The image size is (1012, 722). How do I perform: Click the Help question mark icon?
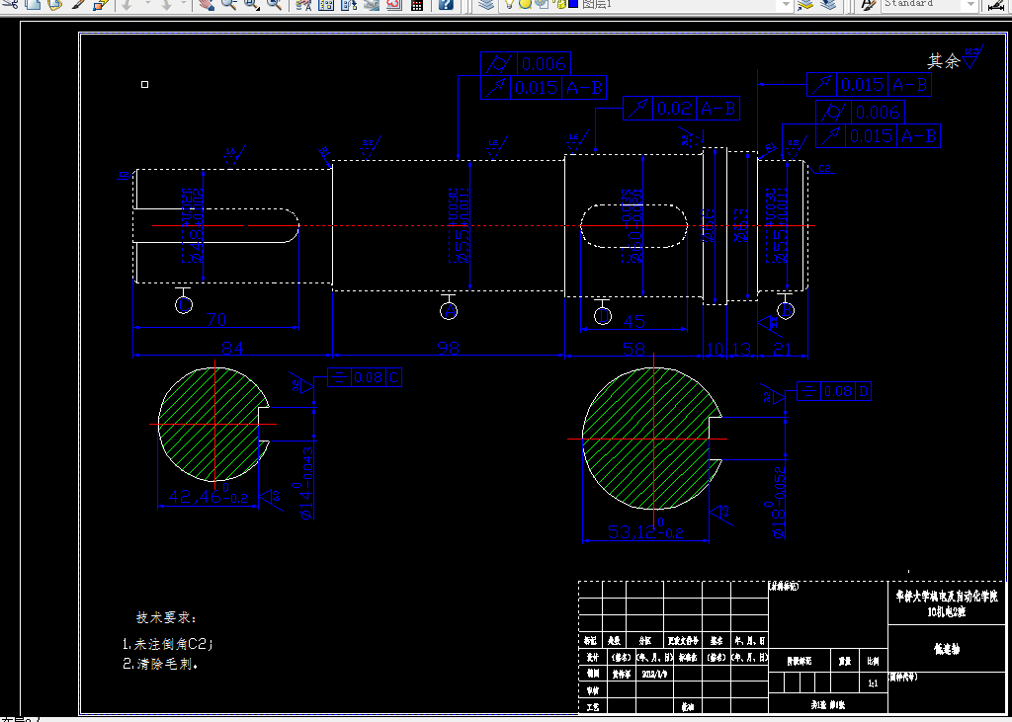(x=446, y=5)
